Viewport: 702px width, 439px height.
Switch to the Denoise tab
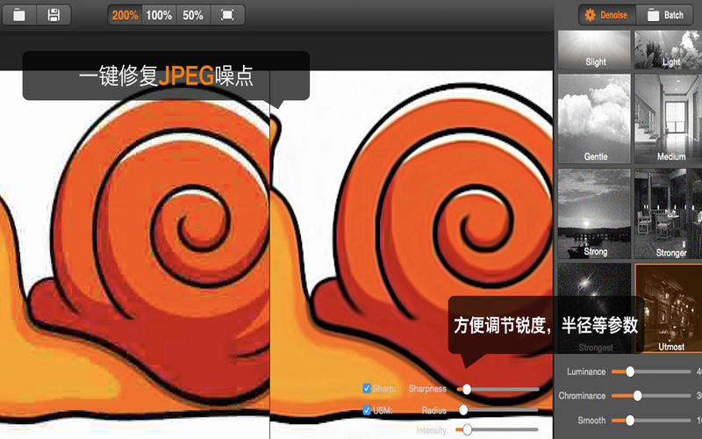point(607,15)
